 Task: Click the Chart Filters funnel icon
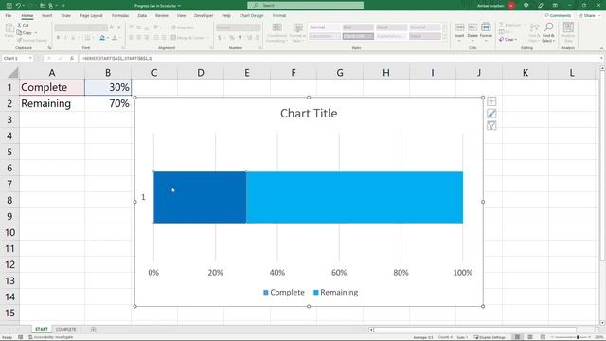(x=491, y=125)
